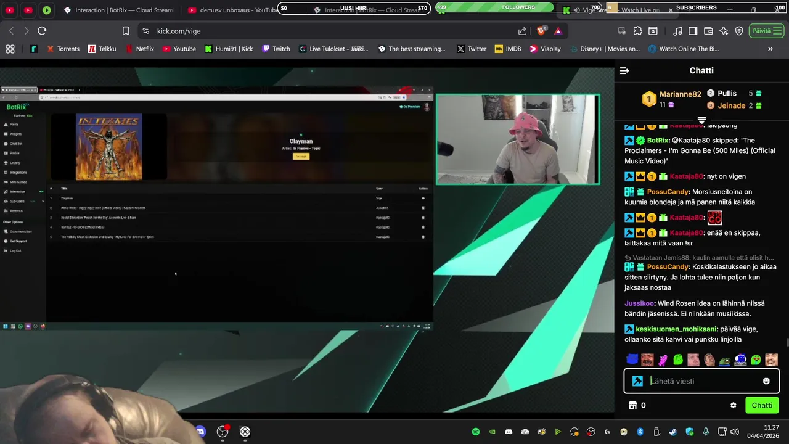The image size is (789, 444).
Task: Open Spotify from the system tray
Action: pyautogui.click(x=475, y=432)
